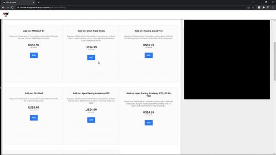
Task: Click the share page icon in address bar
Action: [x=248, y=8]
